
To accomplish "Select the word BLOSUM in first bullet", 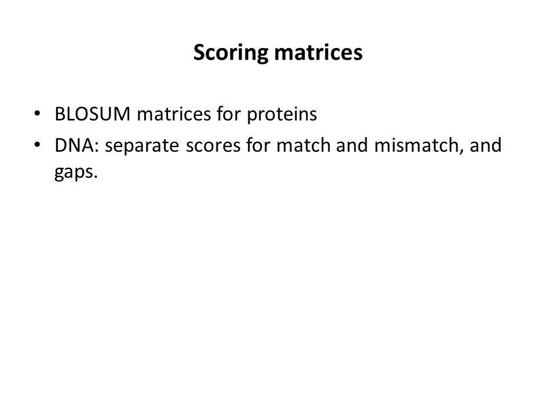I will [93, 114].
